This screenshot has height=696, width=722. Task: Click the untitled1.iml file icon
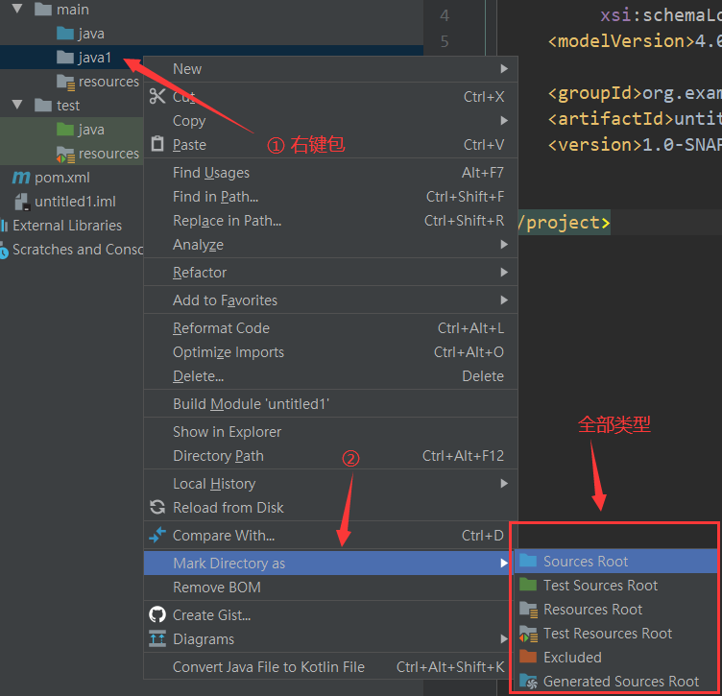(x=23, y=202)
